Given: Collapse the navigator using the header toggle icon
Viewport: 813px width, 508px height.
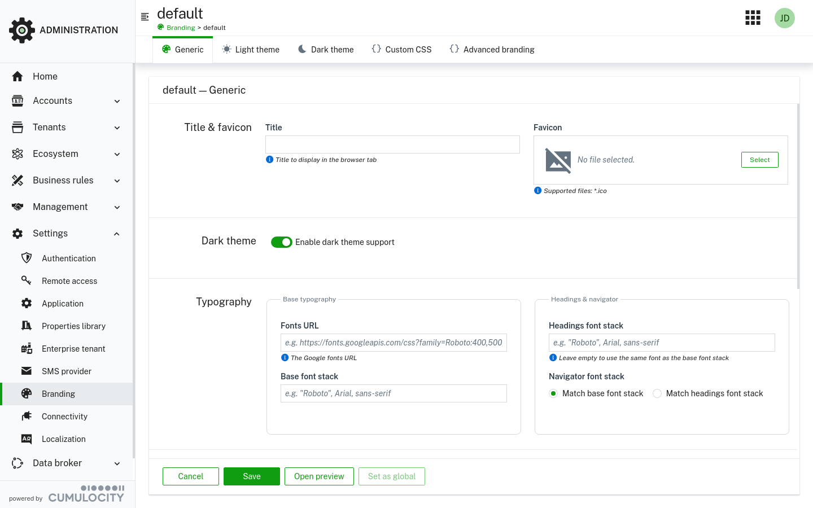Looking at the screenshot, I should pos(145,17).
